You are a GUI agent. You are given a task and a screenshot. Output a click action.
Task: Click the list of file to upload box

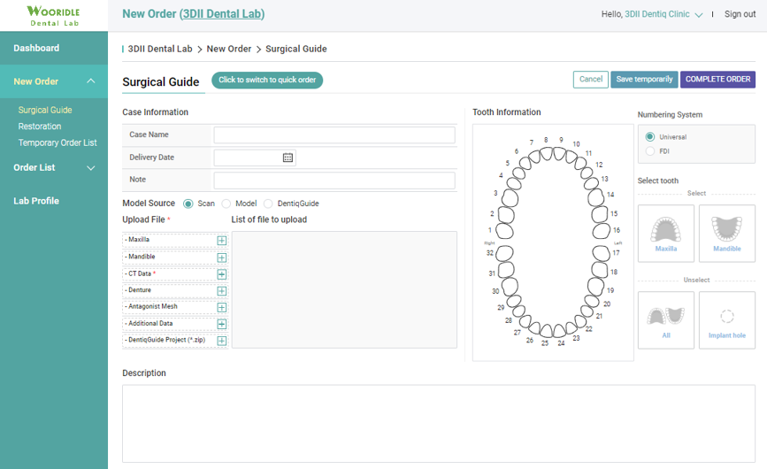344,289
